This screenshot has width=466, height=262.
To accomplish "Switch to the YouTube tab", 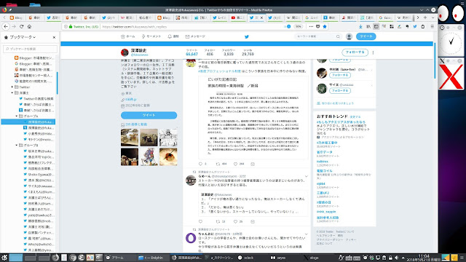I will [238, 17].
